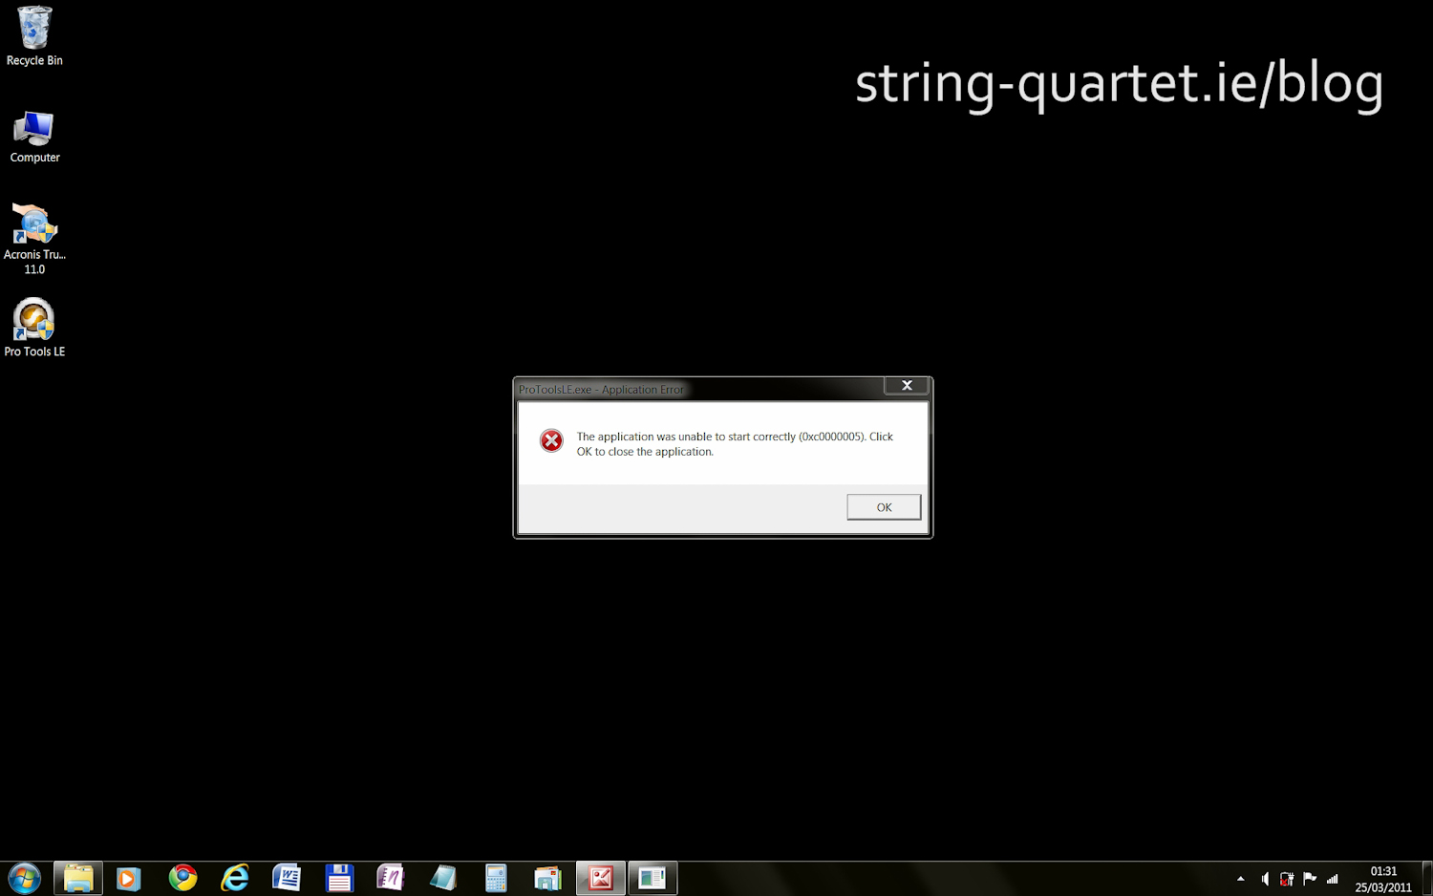
Task: Open the wireless network signal icon
Action: [1333, 879]
